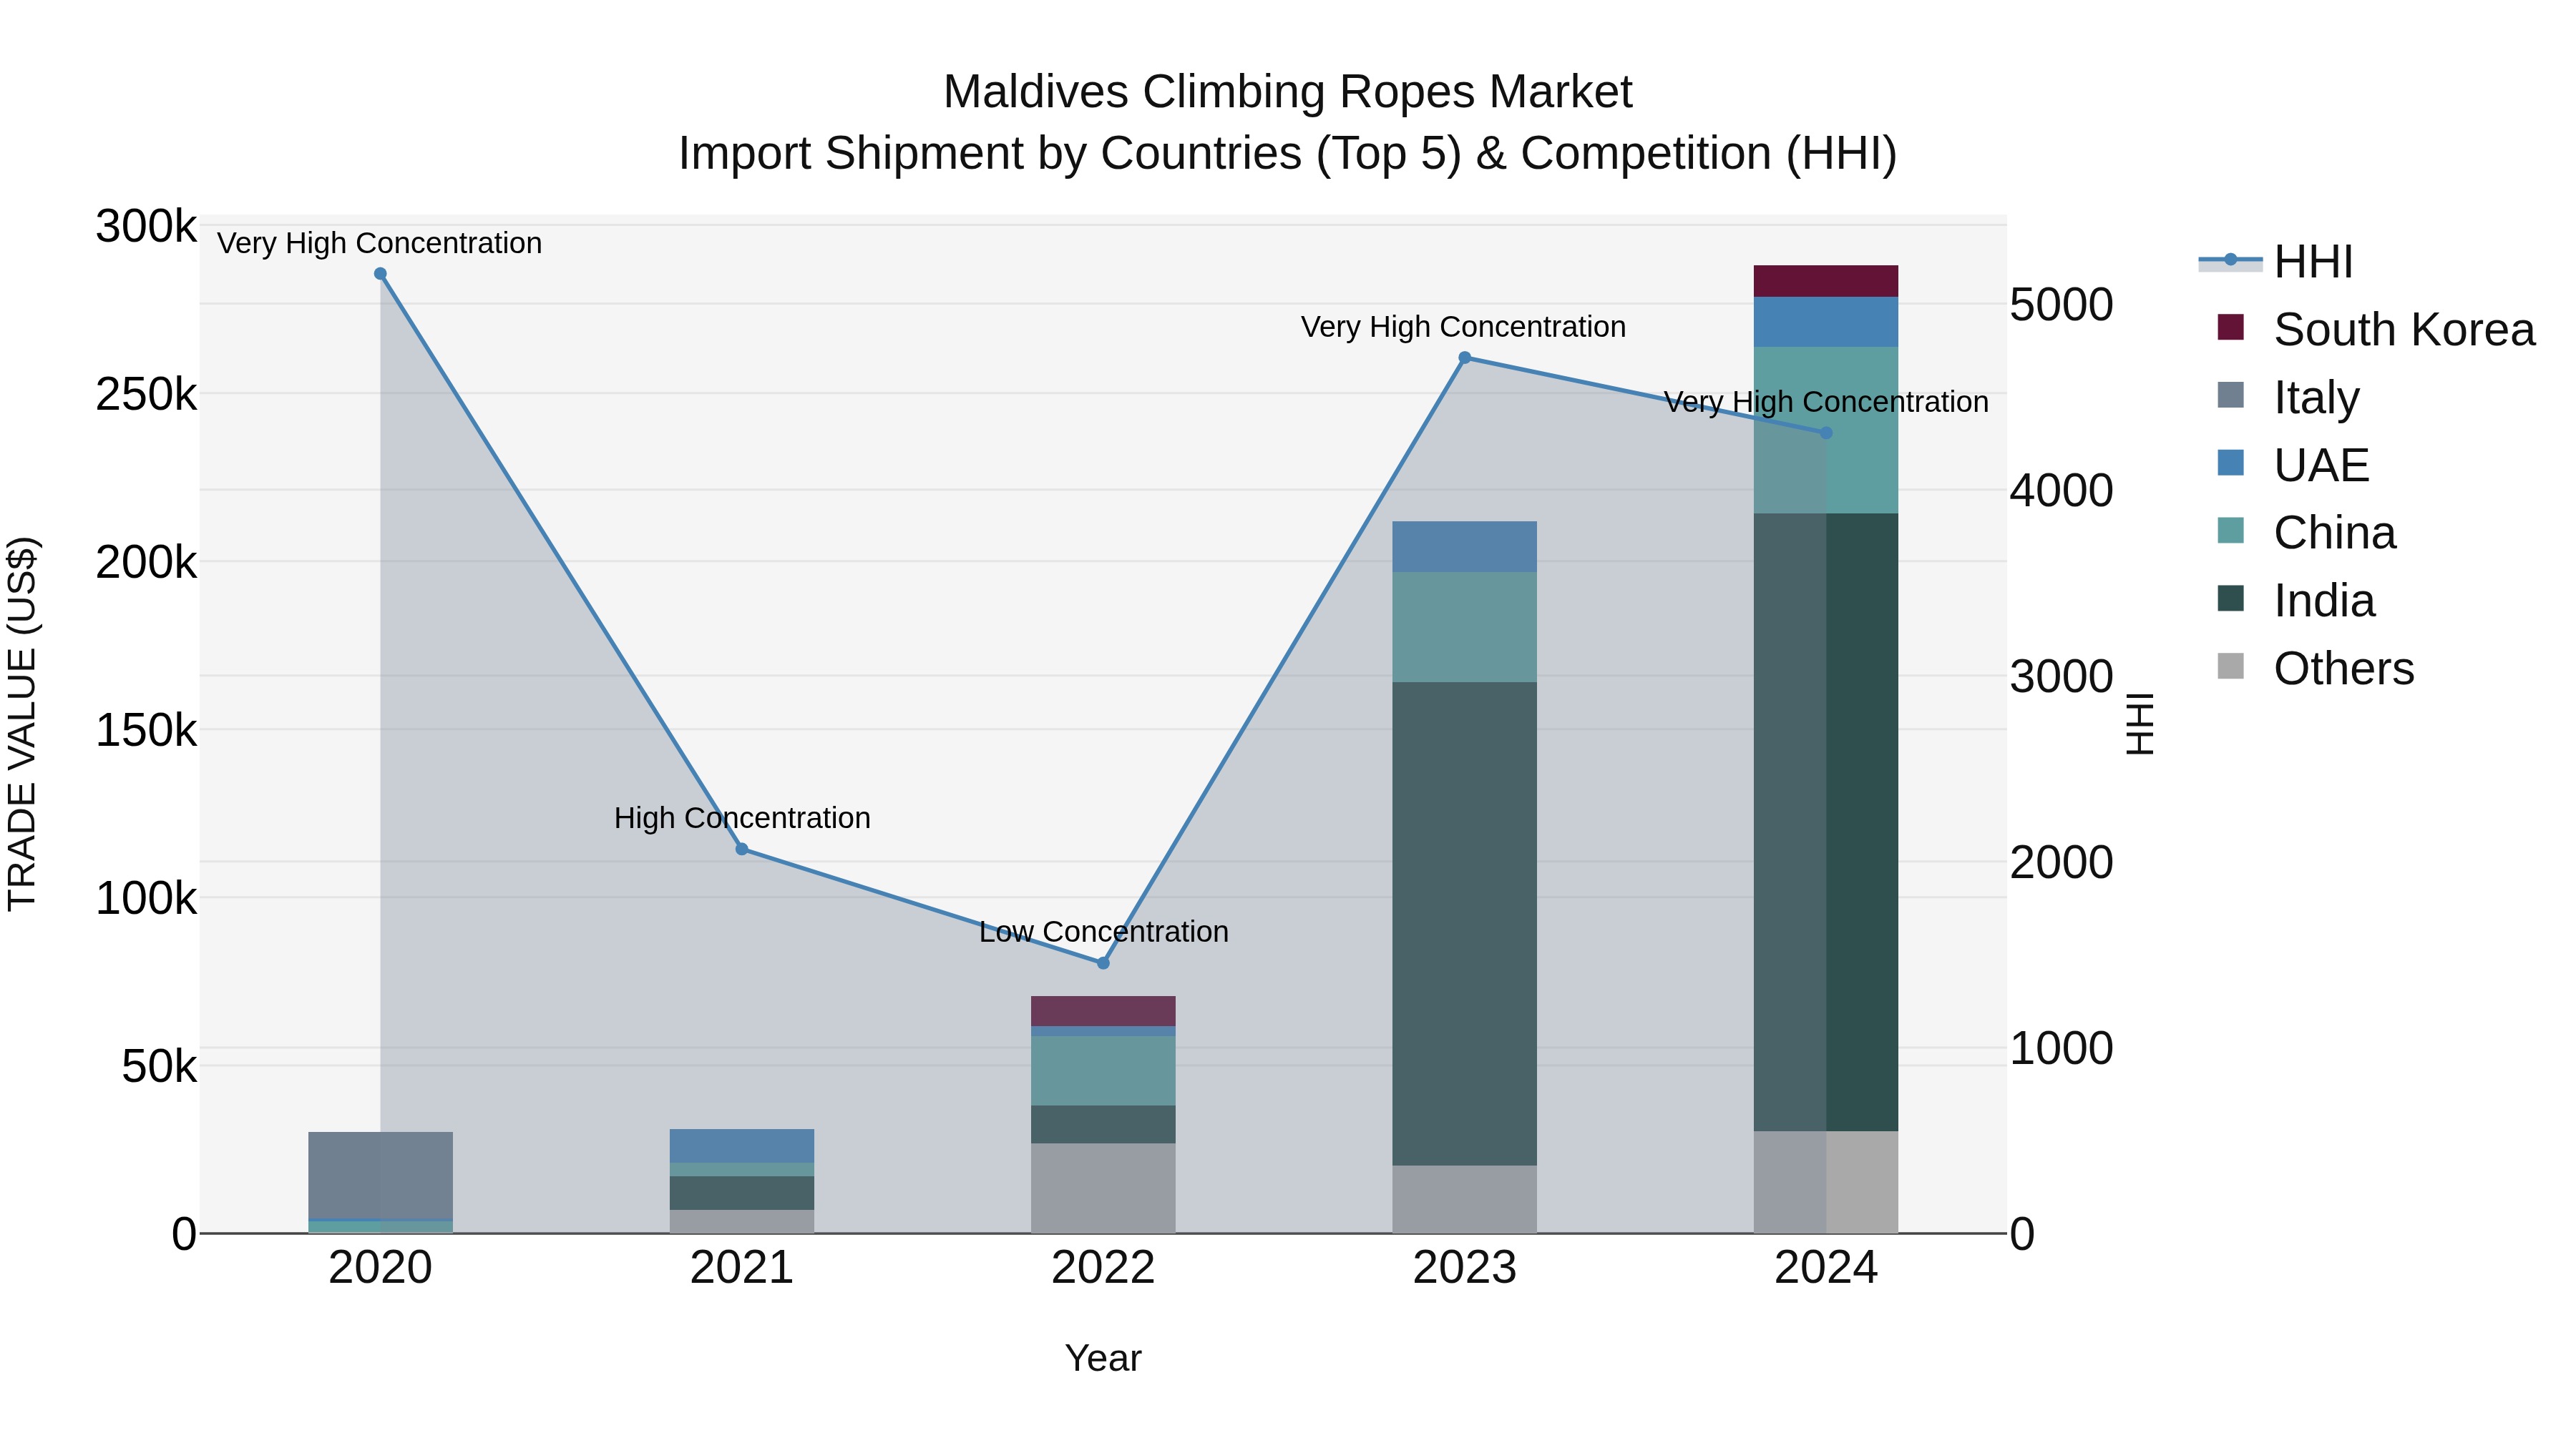
Task: Click the Import Shipment by Countries subtitle
Action: (x=1288, y=154)
